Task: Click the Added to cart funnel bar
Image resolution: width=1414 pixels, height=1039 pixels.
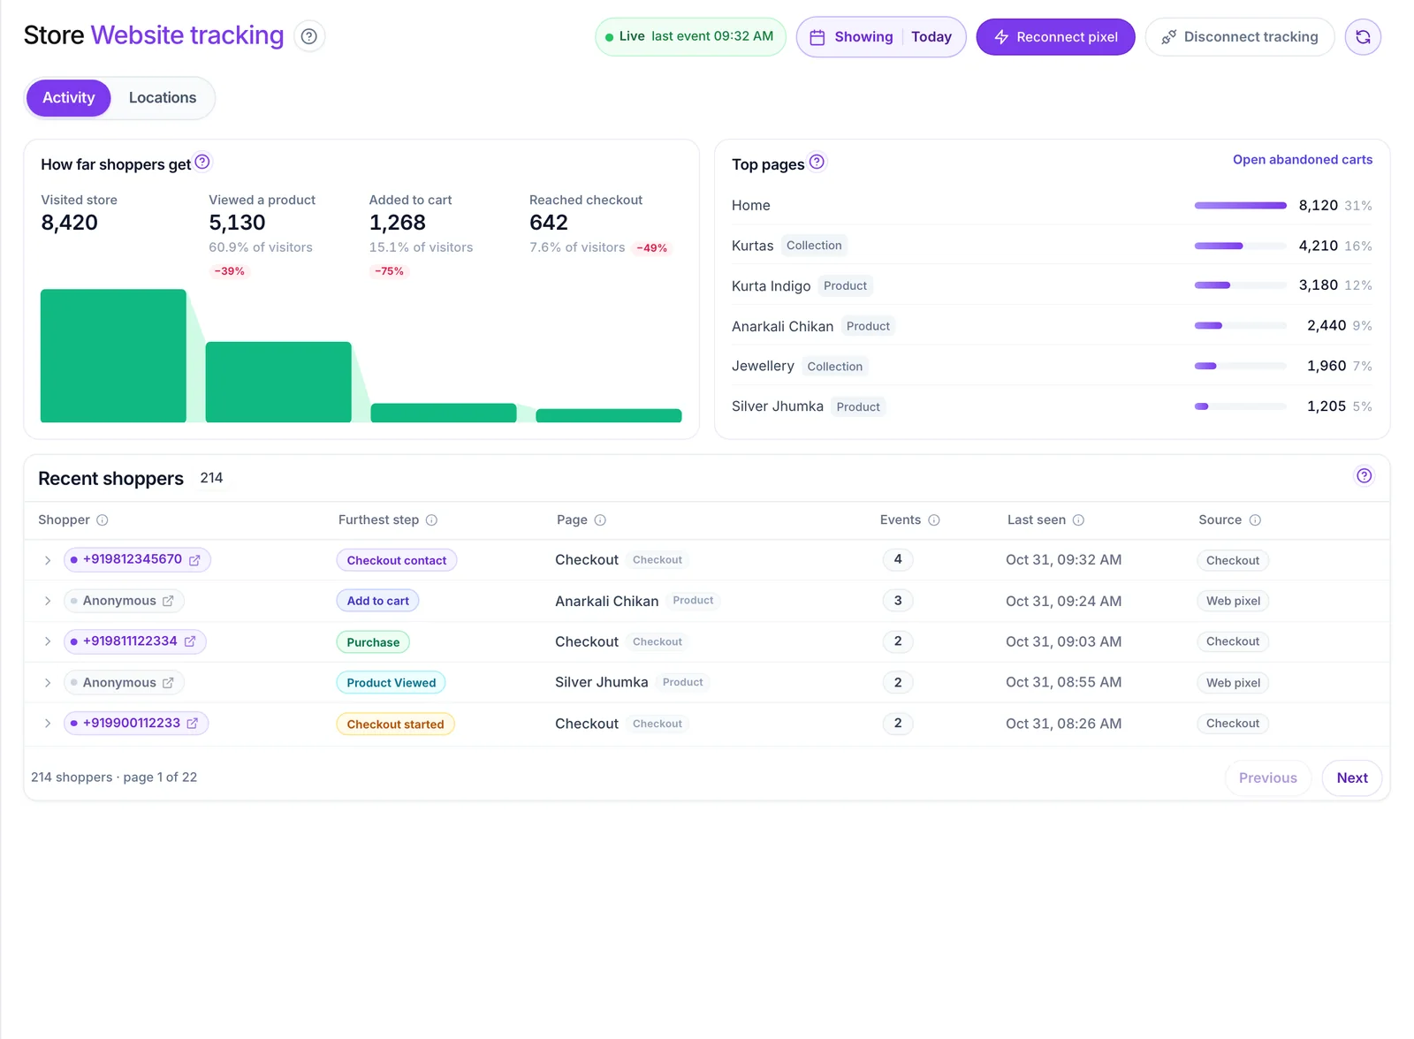Action: pyautogui.click(x=444, y=413)
